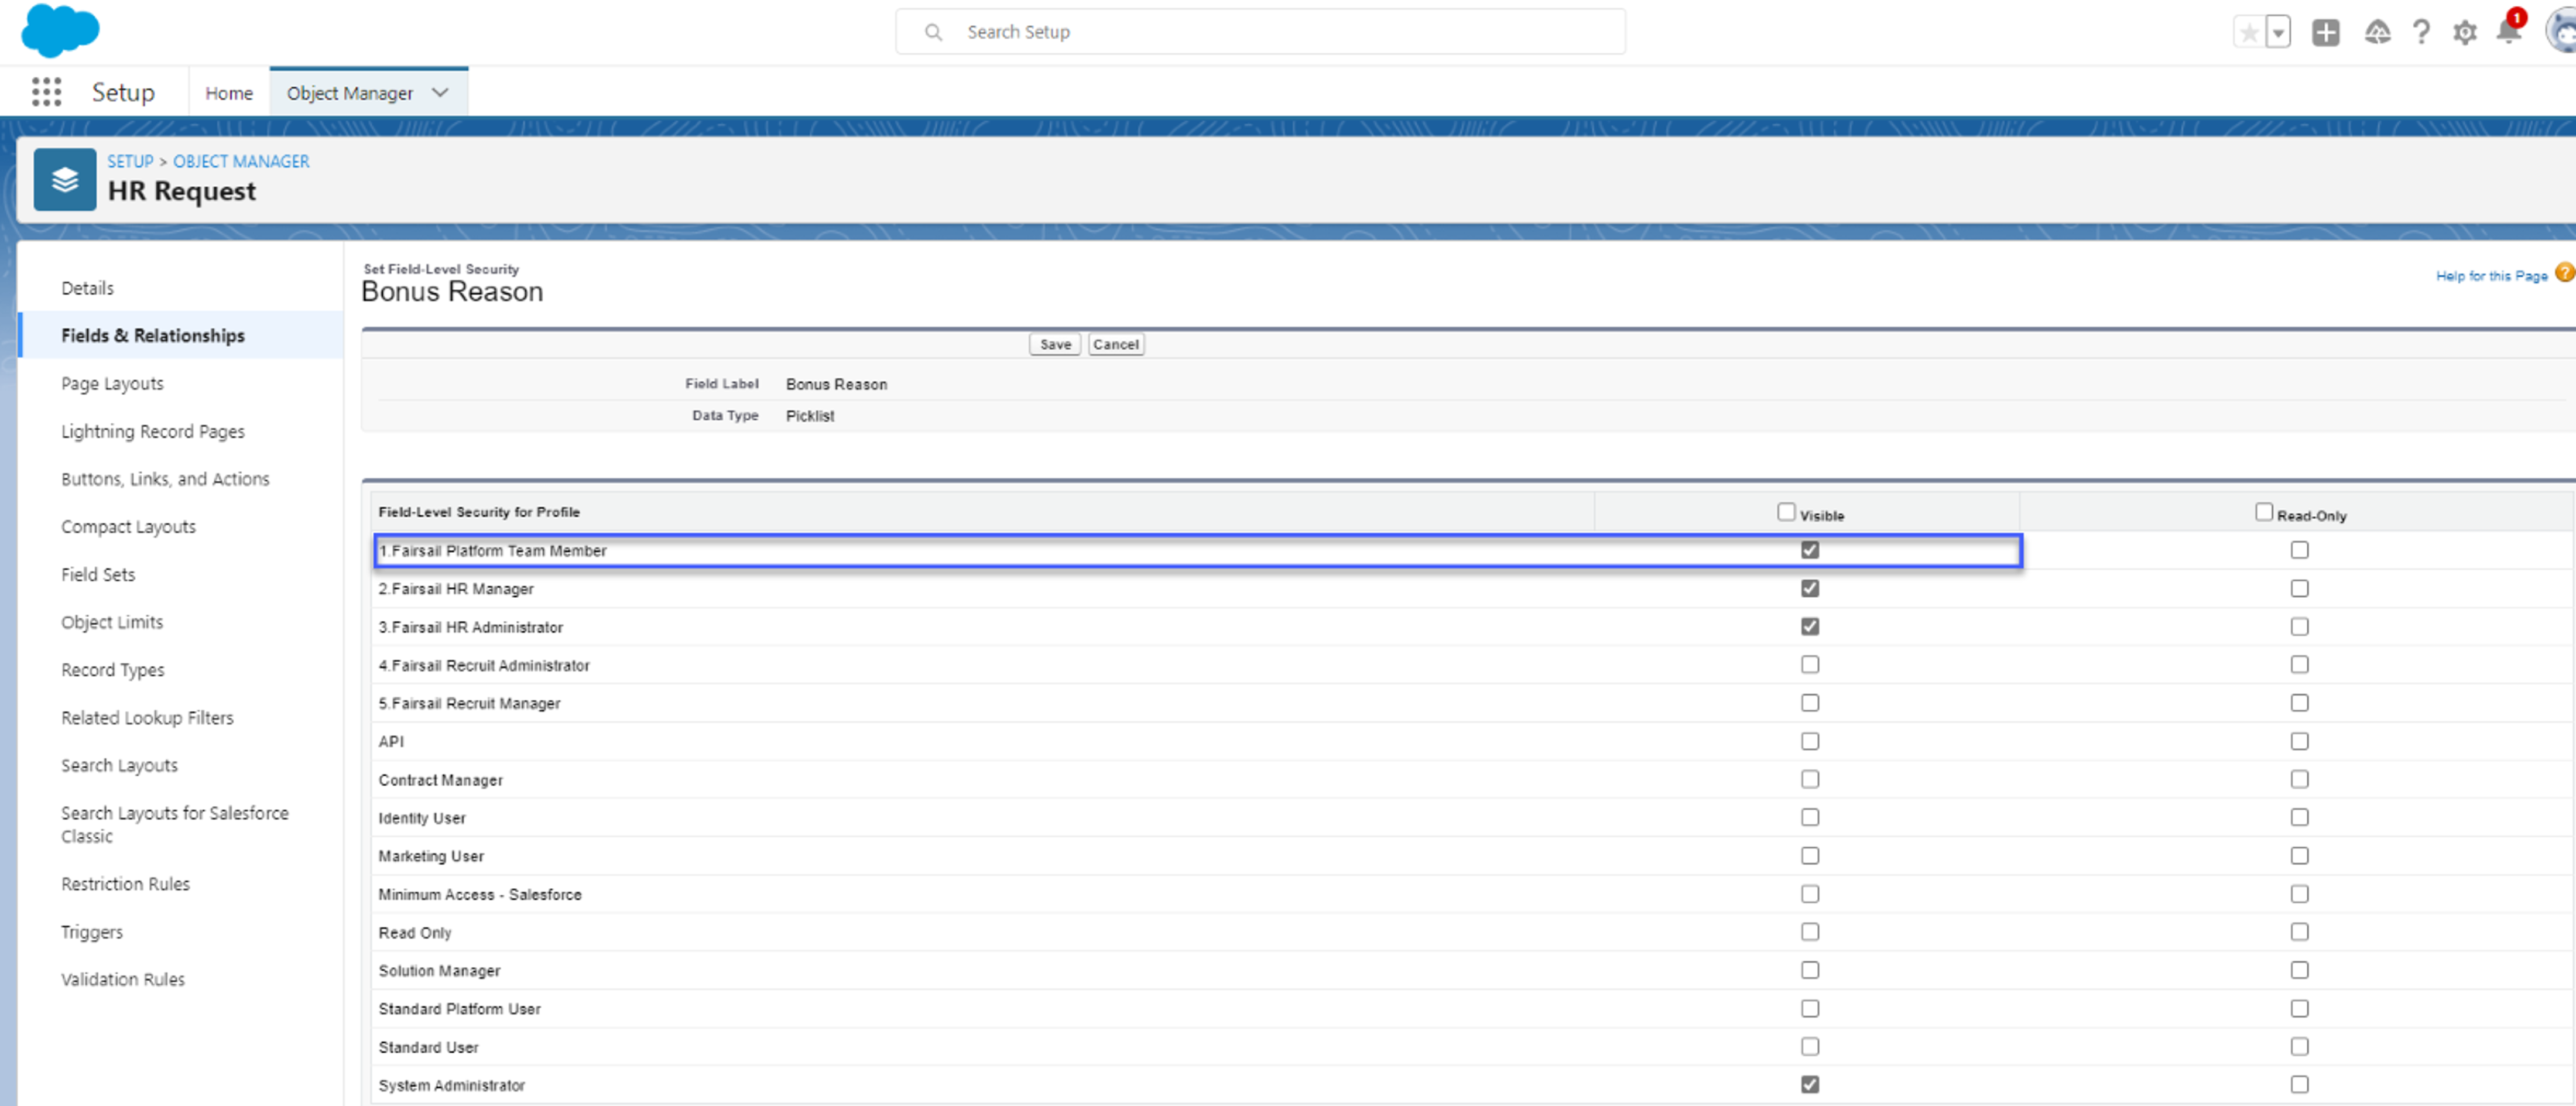Open the Help question mark icon
Screen dimensions: 2576x1106
tap(2421, 32)
